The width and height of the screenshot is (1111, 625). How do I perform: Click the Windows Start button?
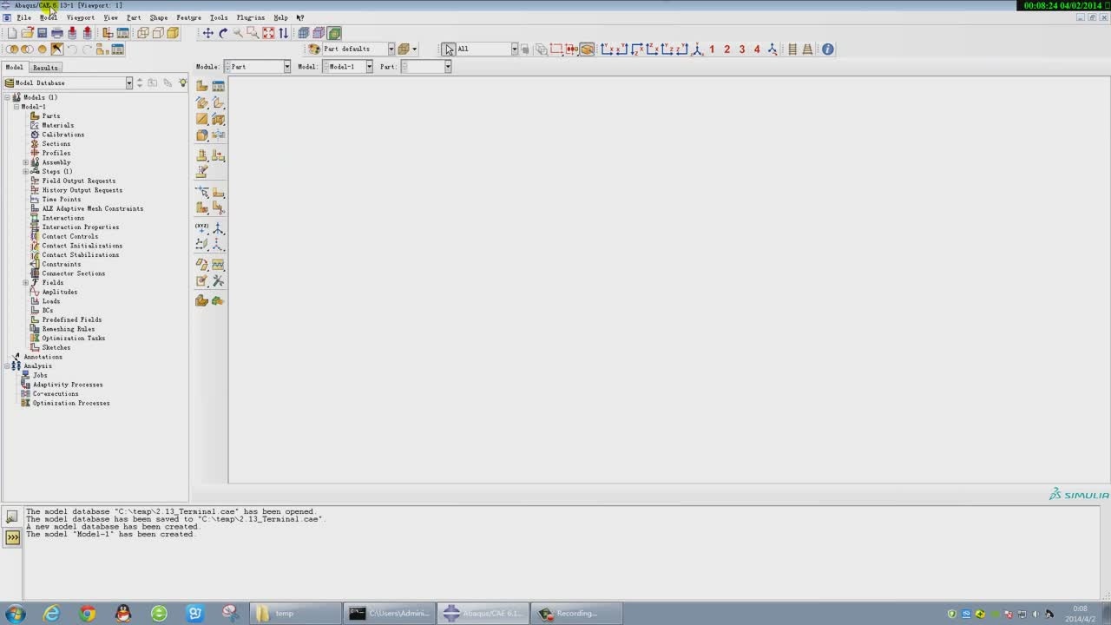click(15, 614)
